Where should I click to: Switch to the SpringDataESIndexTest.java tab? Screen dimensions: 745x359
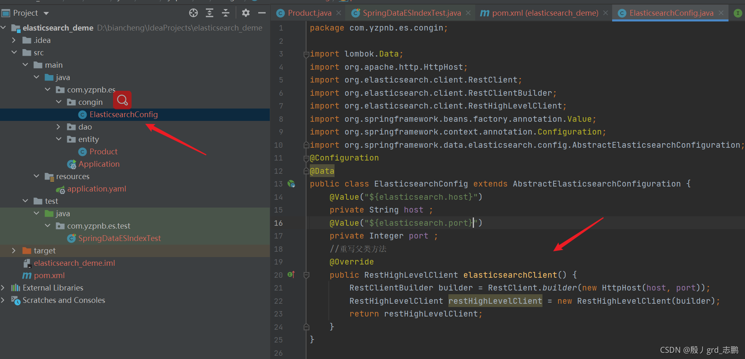pyautogui.click(x=411, y=13)
